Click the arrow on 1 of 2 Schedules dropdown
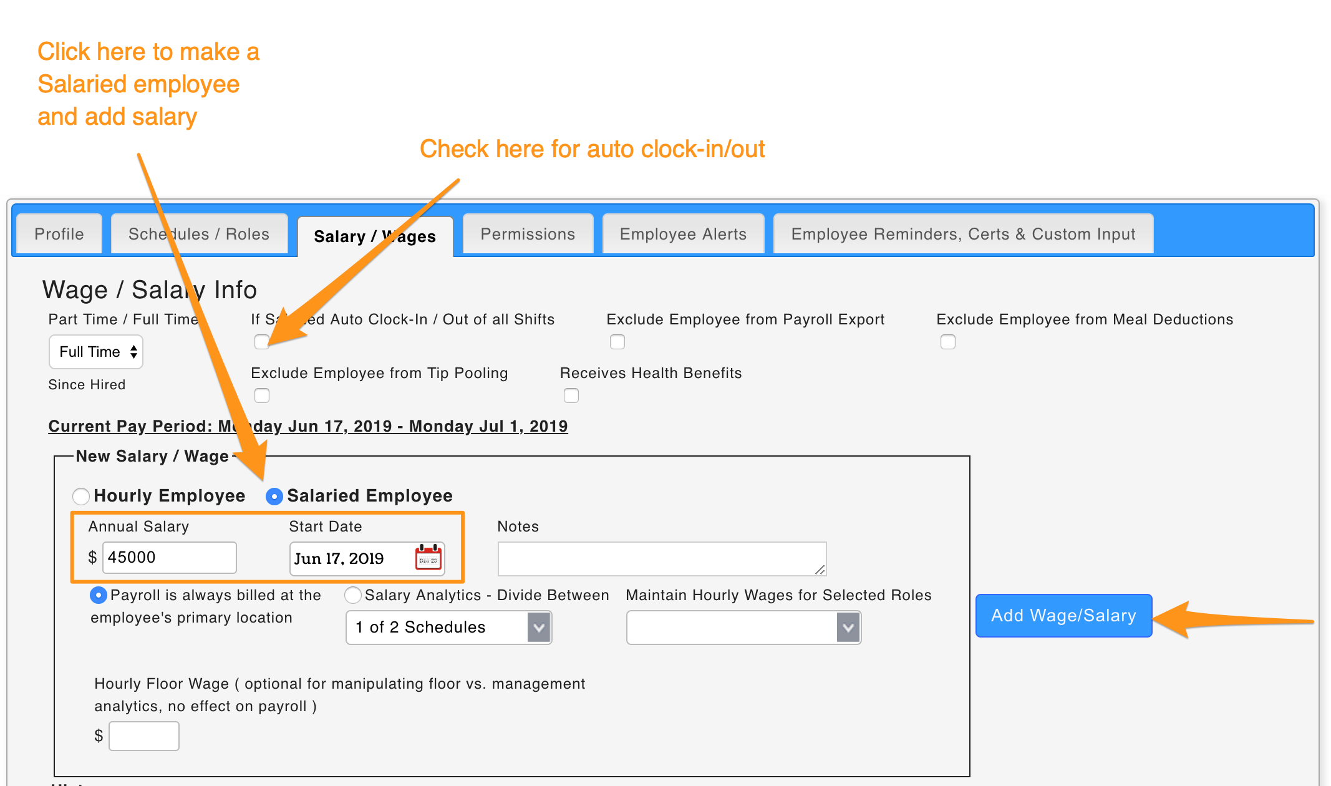 539,628
